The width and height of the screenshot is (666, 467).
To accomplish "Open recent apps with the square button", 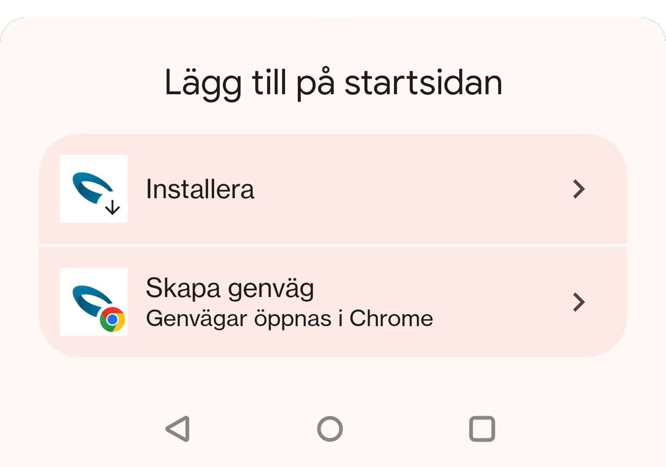I will click(x=482, y=429).
